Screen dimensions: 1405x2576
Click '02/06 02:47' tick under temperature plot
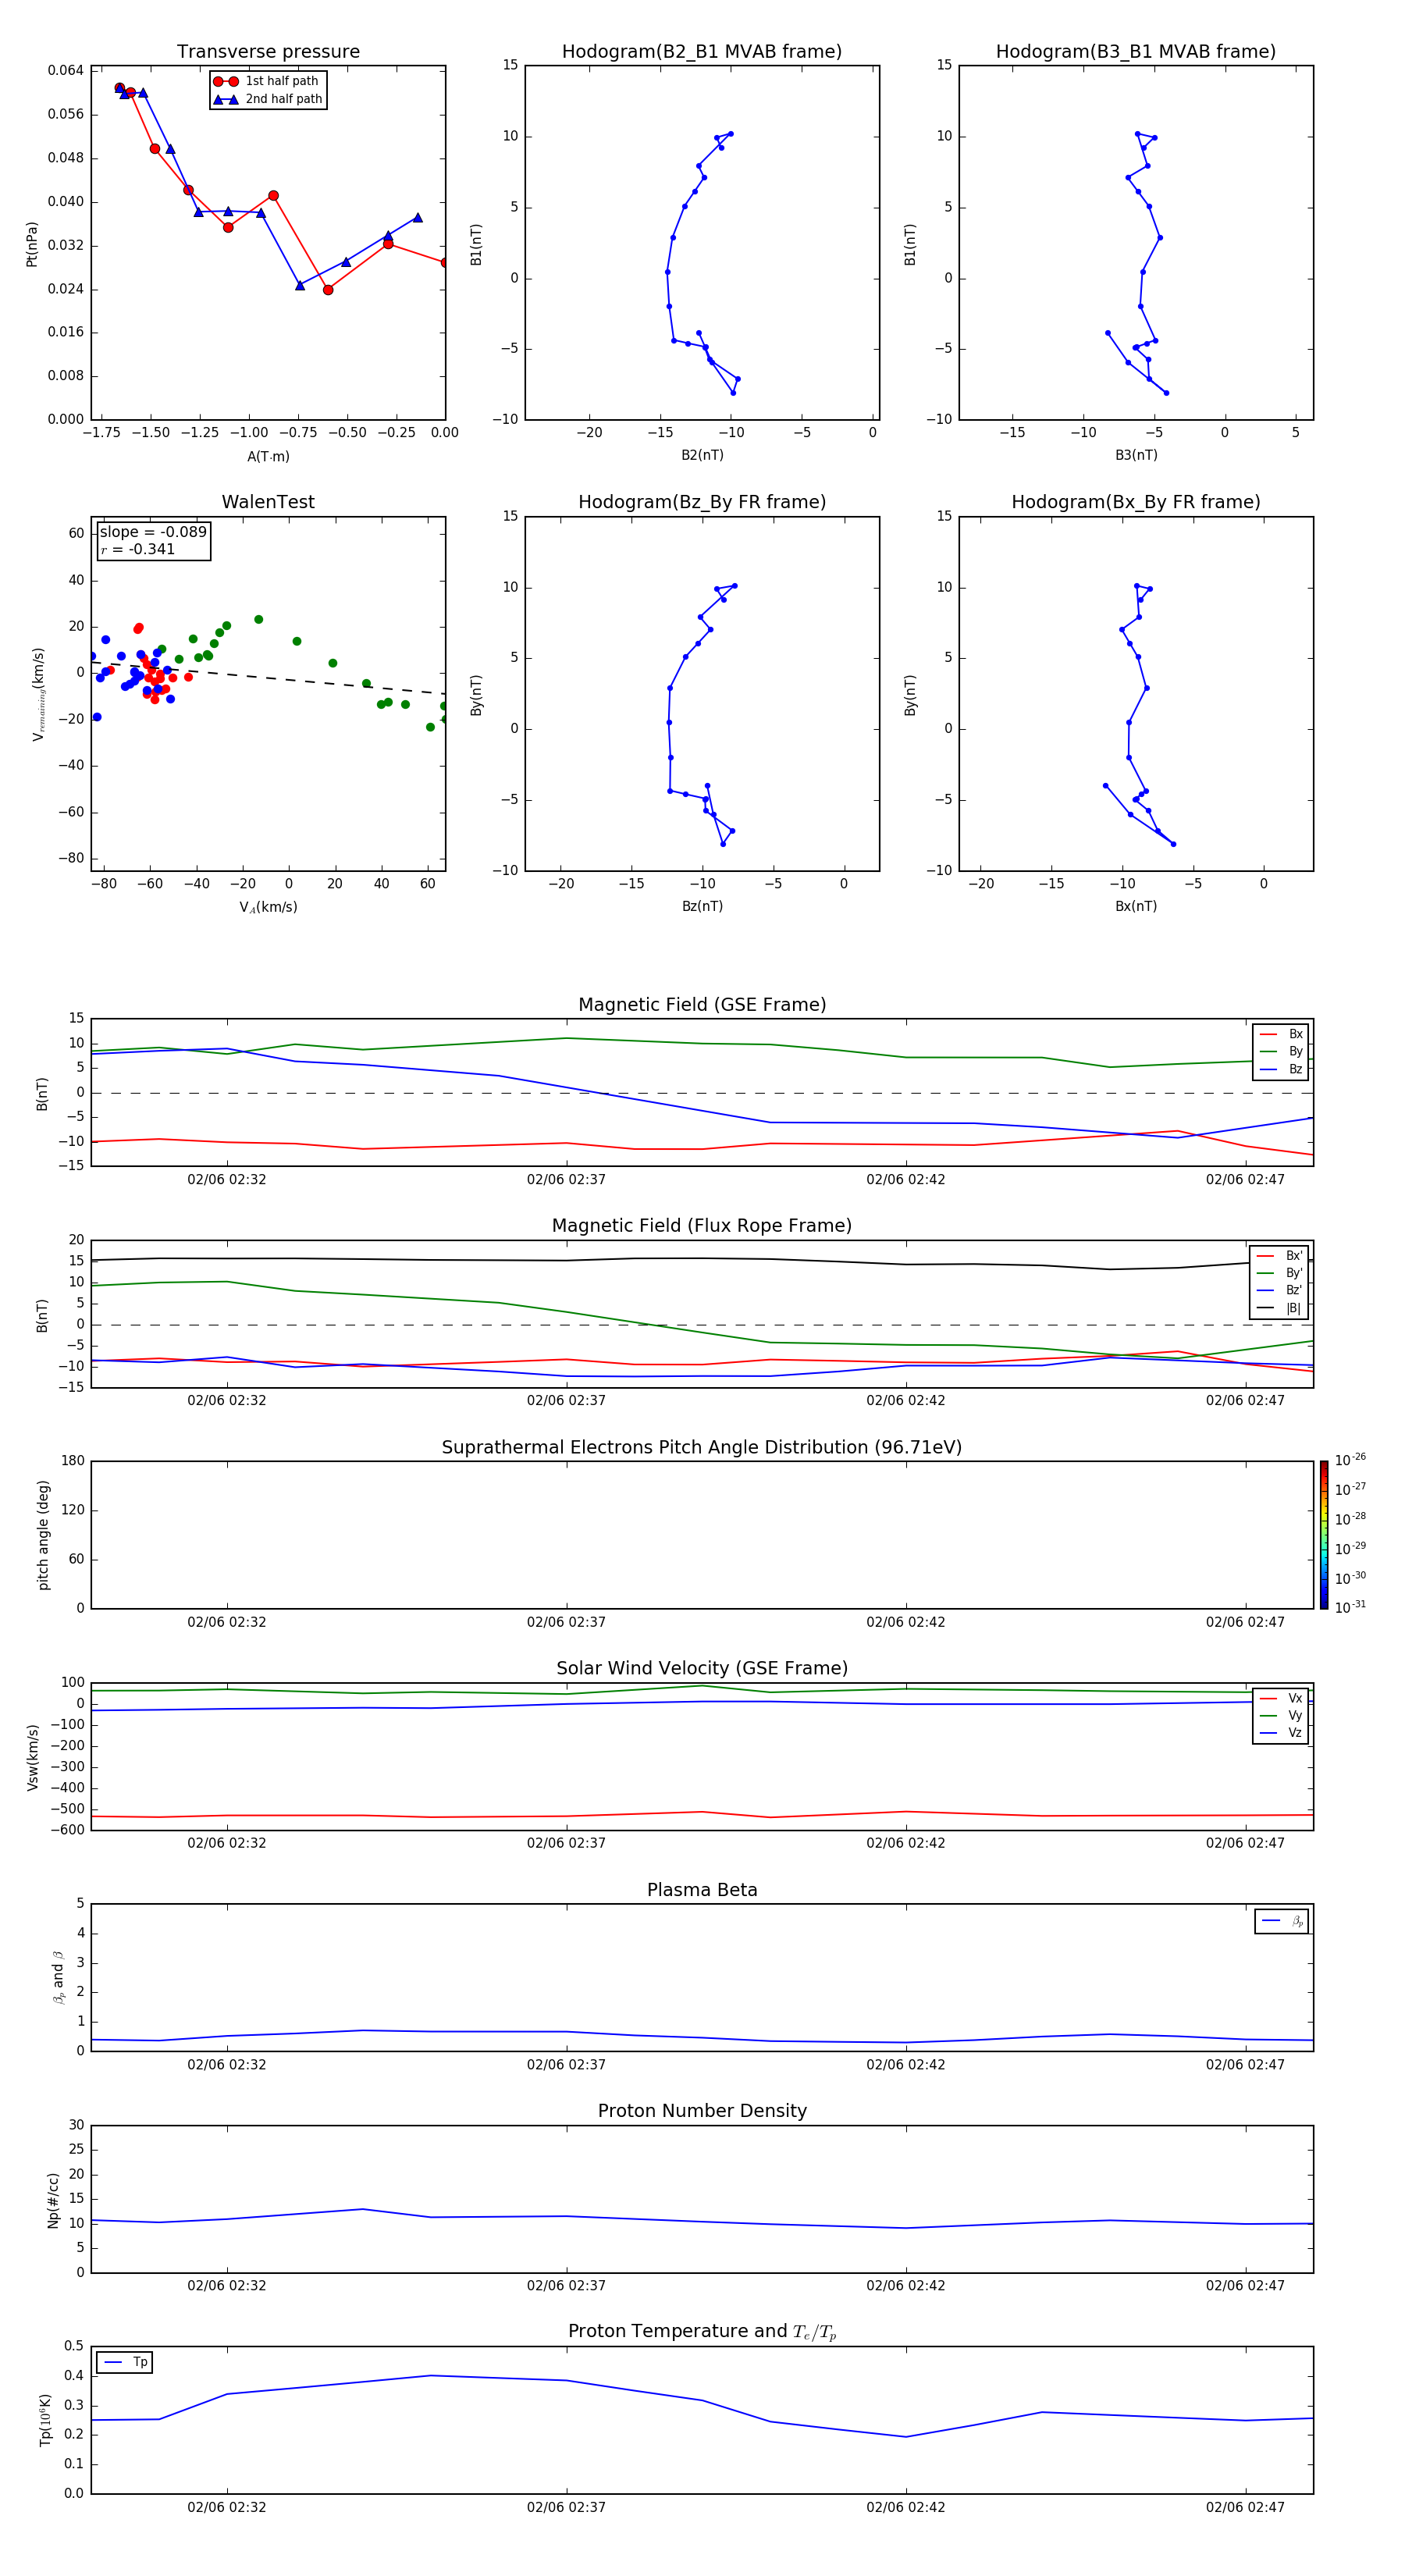(x=1245, y=2507)
